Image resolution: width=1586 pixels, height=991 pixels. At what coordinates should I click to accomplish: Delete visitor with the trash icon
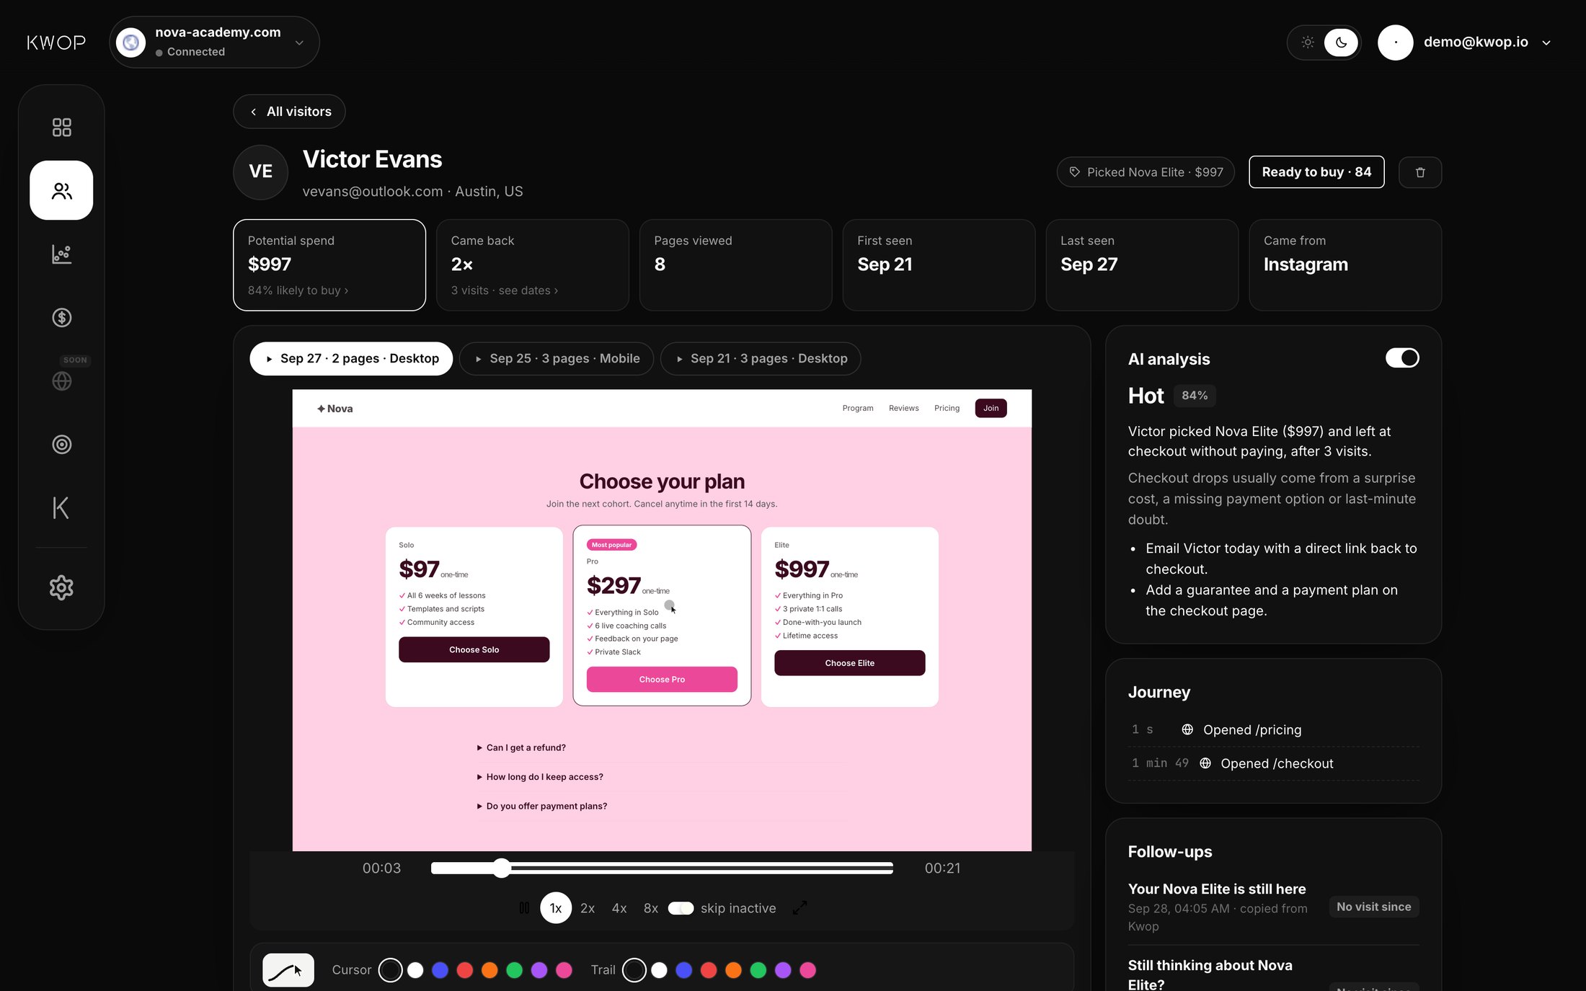tap(1420, 172)
